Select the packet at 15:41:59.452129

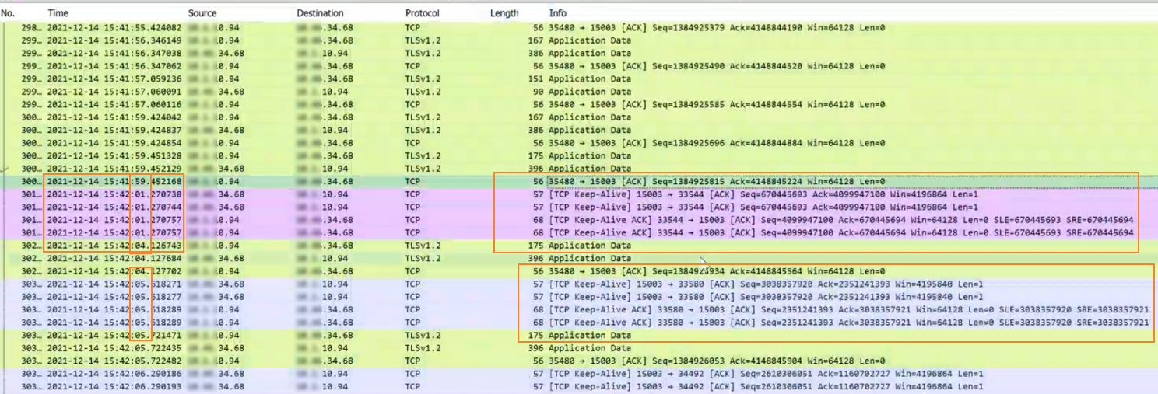click(x=579, y=168)
